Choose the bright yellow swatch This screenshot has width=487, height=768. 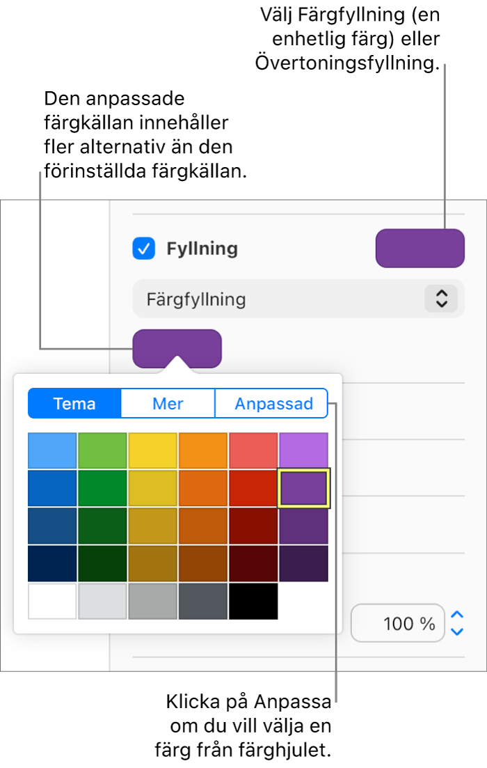coord(152,450)
